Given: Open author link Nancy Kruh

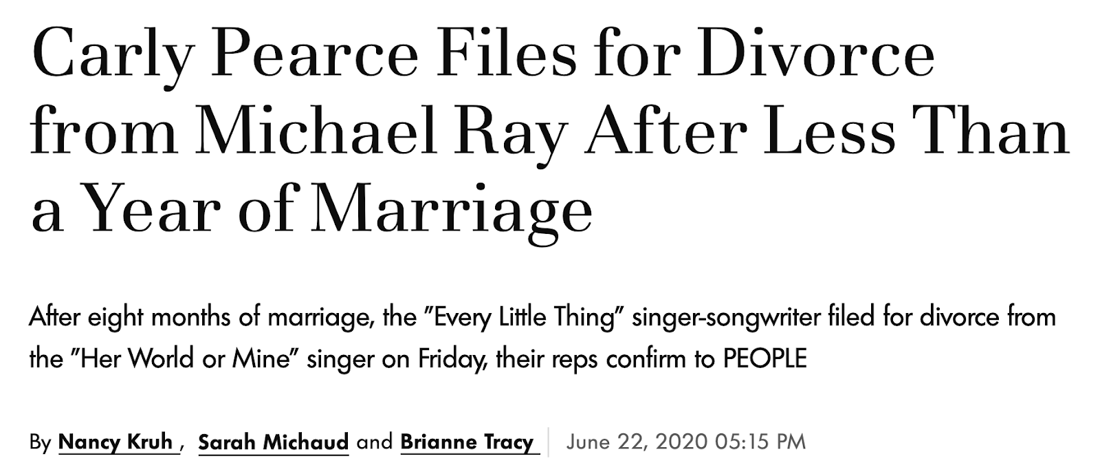Looking at the screenshot, I should click(x=116, y=442).
